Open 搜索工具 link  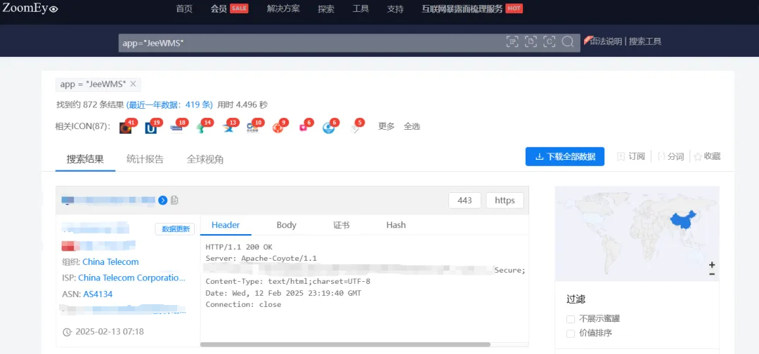[645, 41]
